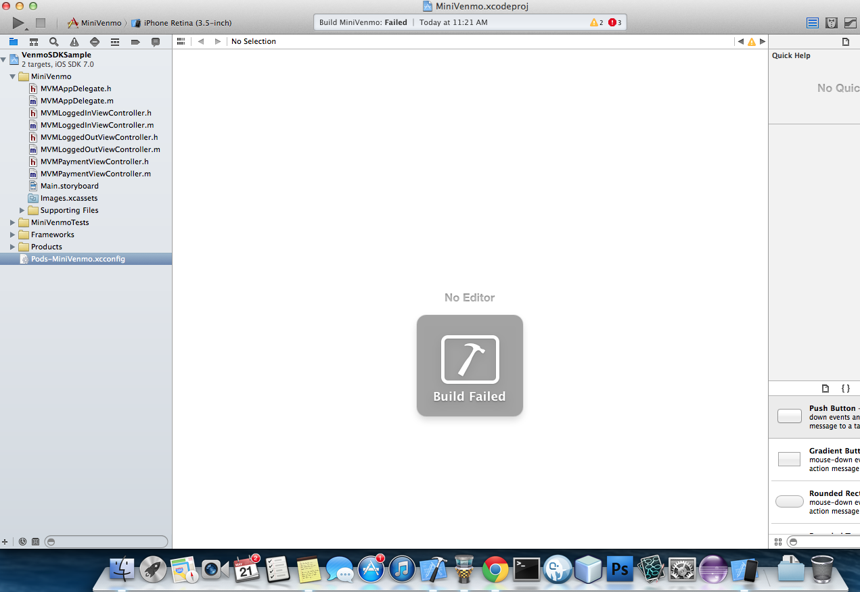Viewport: 860px width, 592px height.
Task: Click the 2 warnings indicator
Action: 596,22
